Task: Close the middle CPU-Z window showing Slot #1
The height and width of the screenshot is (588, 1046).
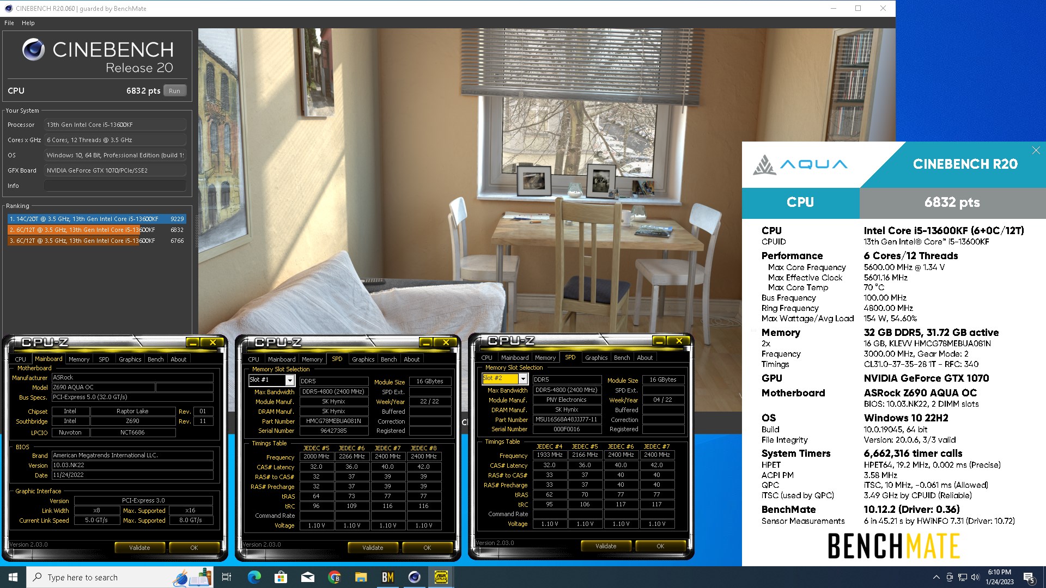Action: click(446, 342)
